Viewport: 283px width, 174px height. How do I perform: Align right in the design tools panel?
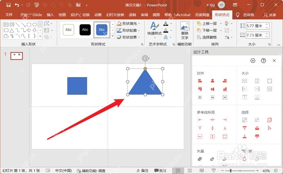click(x=225, y=81)
